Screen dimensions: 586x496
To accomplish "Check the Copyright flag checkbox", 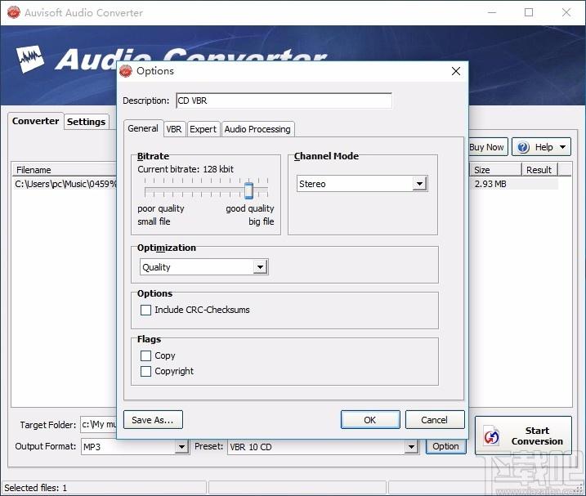I will tap(146, 371).
